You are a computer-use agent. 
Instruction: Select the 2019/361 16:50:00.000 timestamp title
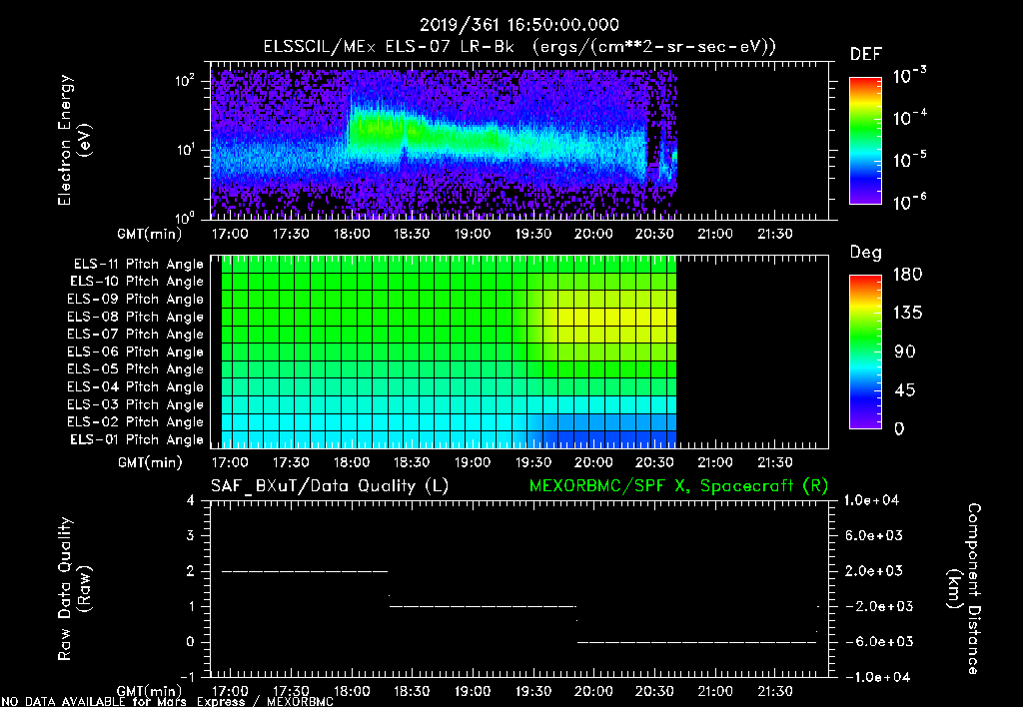click(518, 25)
